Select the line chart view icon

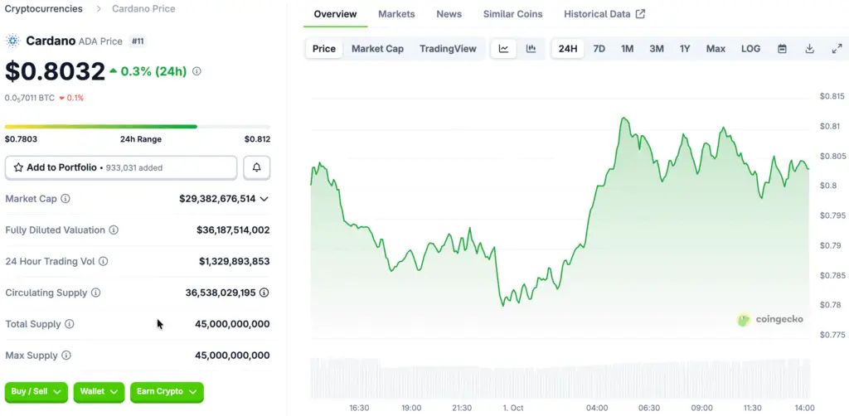click(503, 49)
